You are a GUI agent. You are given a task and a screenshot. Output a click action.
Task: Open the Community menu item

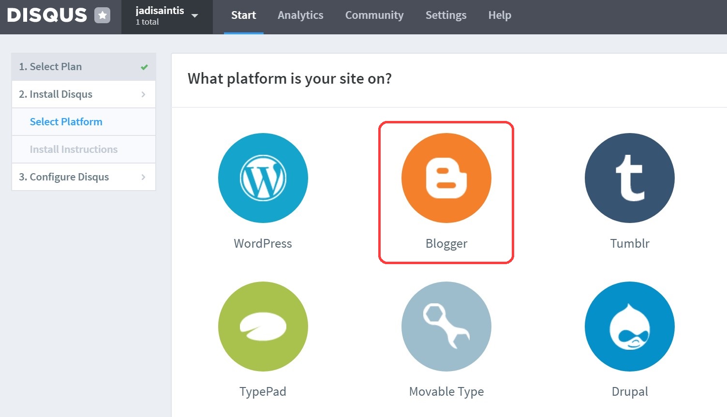374,15
